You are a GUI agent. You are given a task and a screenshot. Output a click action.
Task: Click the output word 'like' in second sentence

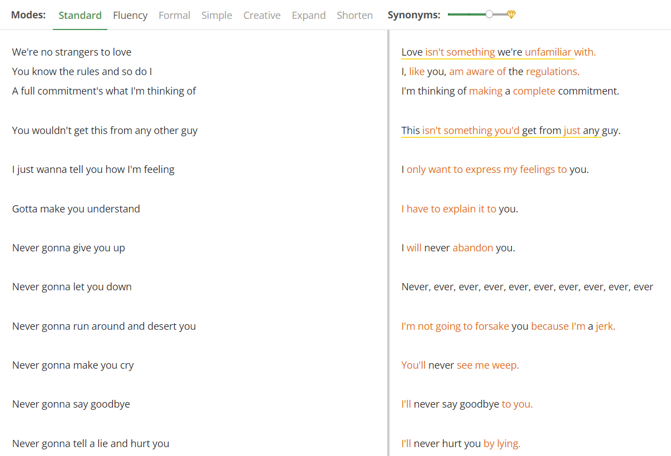coord(417,71)
